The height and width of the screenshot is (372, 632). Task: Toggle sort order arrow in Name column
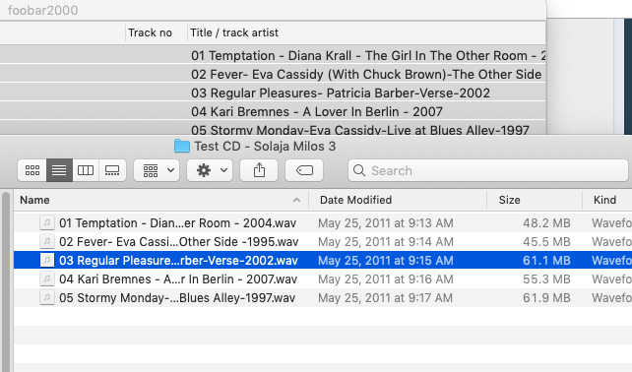(x=296, y=201)
